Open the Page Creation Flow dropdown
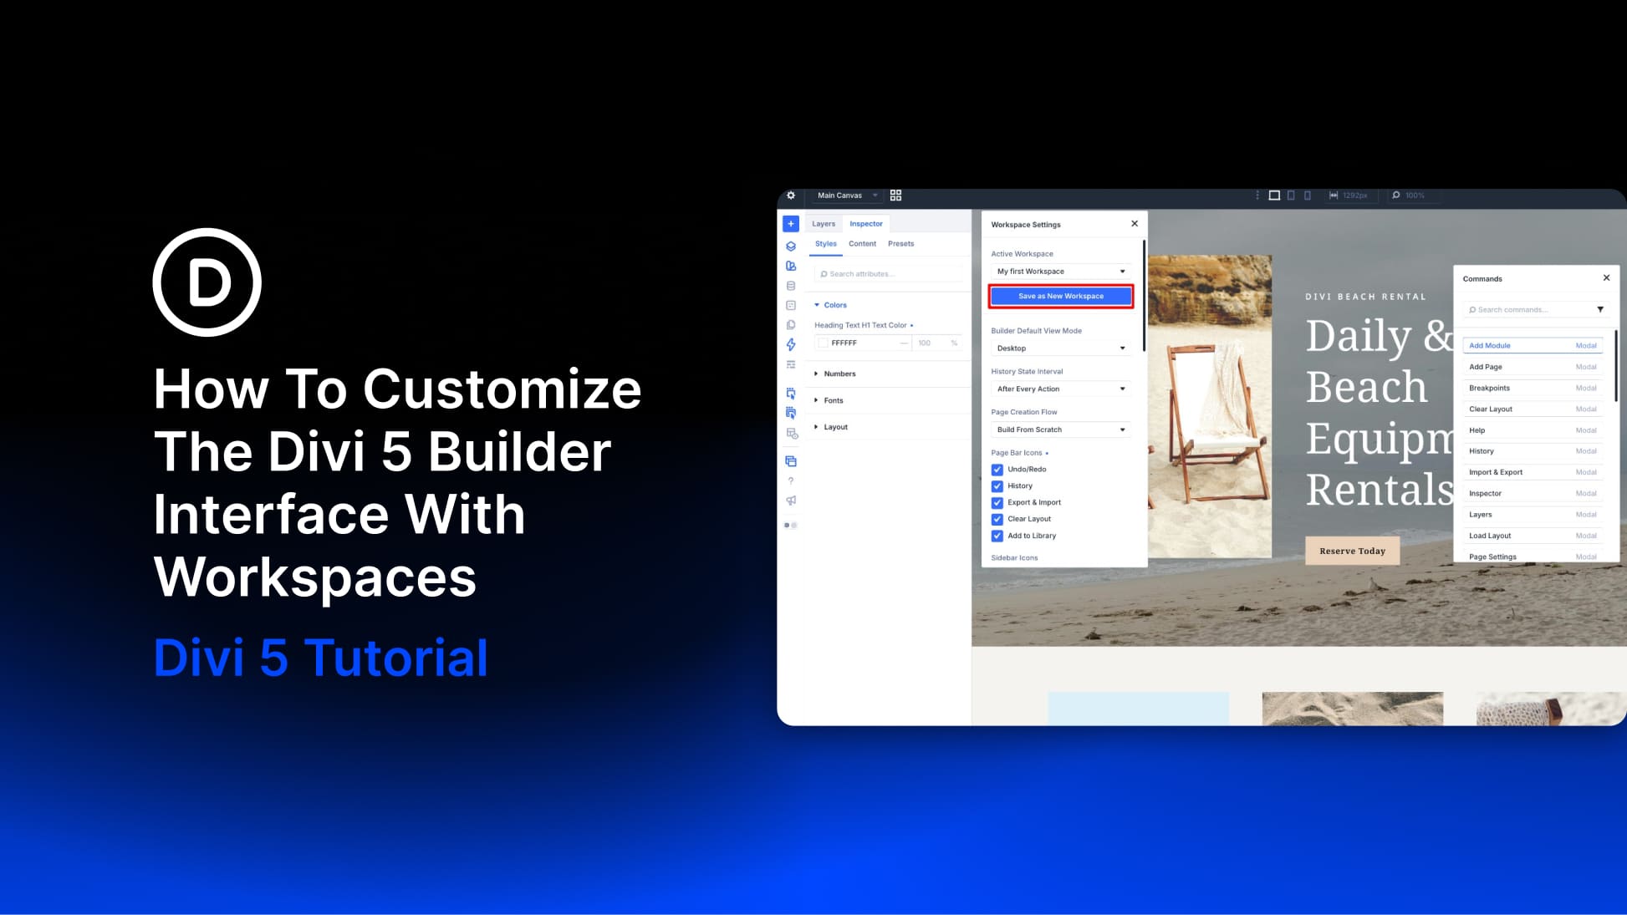Viewport: 1627px width, 915px height. point(1061,430)
